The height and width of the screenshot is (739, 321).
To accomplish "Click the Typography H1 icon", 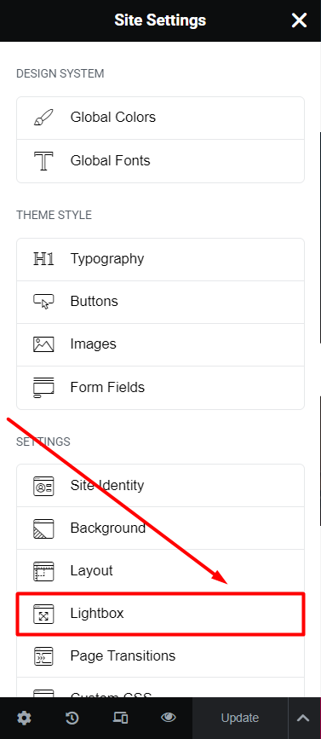I will (x=43, y=259).
